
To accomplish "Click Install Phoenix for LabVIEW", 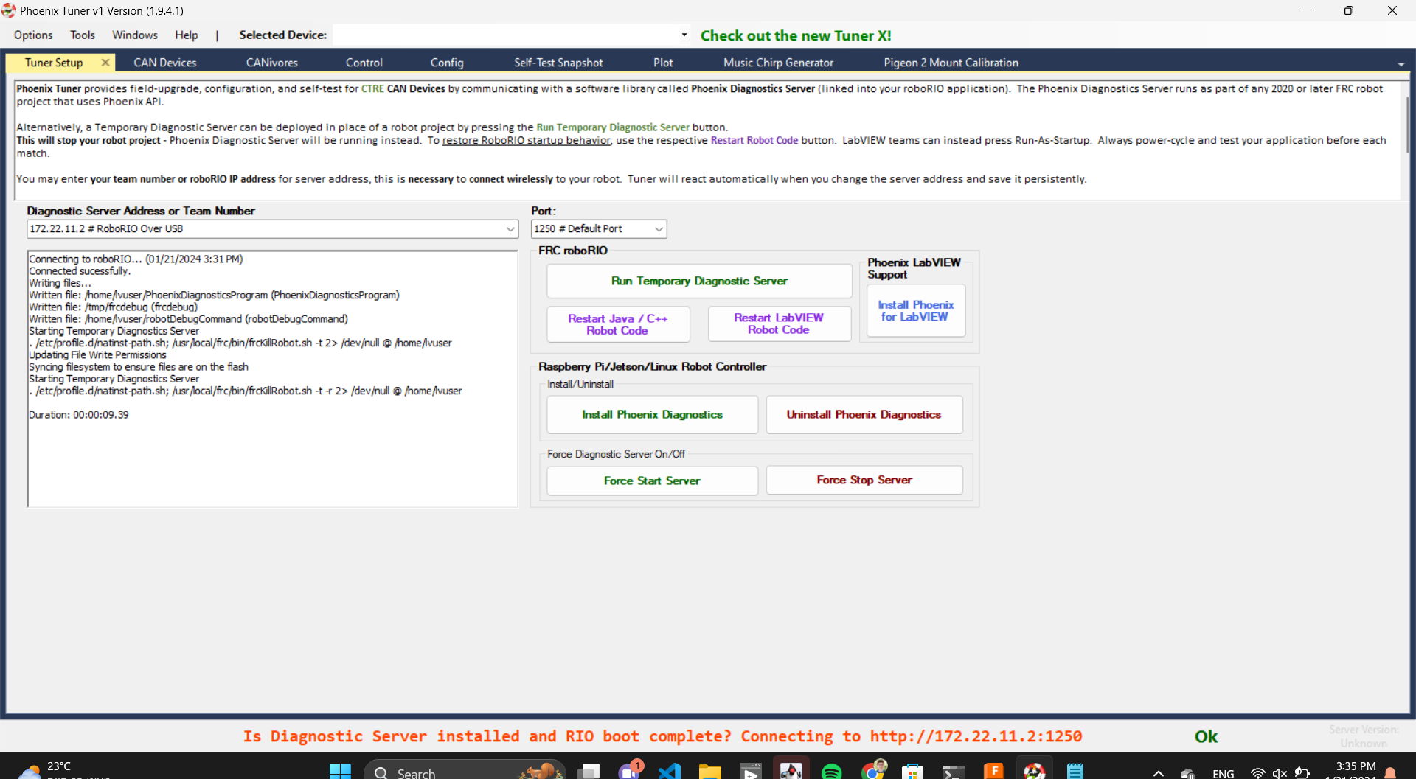I will click(916, 310).
